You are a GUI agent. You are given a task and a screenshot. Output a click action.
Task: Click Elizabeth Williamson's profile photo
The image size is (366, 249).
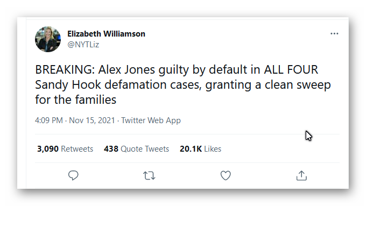(48, 39)
